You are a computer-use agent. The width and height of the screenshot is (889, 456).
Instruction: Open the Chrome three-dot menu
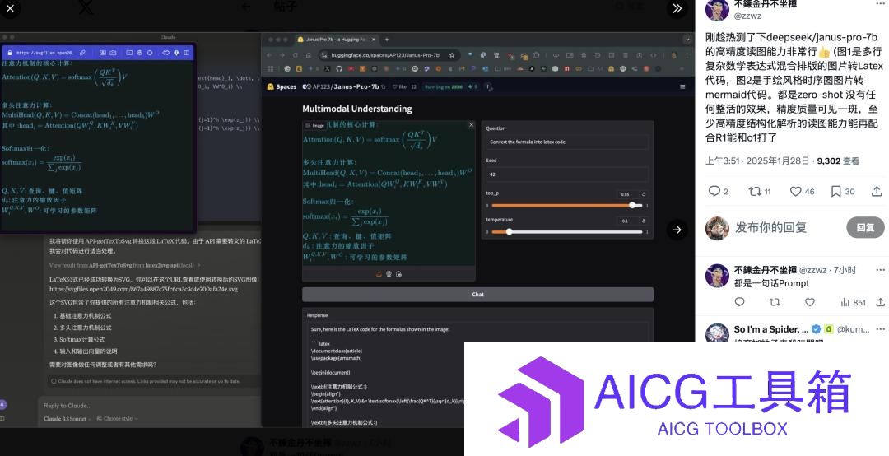coord(687,55)
